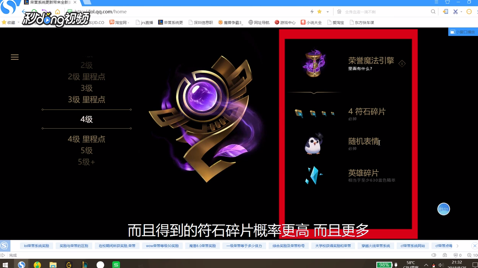Open the jrs直播 bookmark
The image size is (478, 268).
pos(144,22)
